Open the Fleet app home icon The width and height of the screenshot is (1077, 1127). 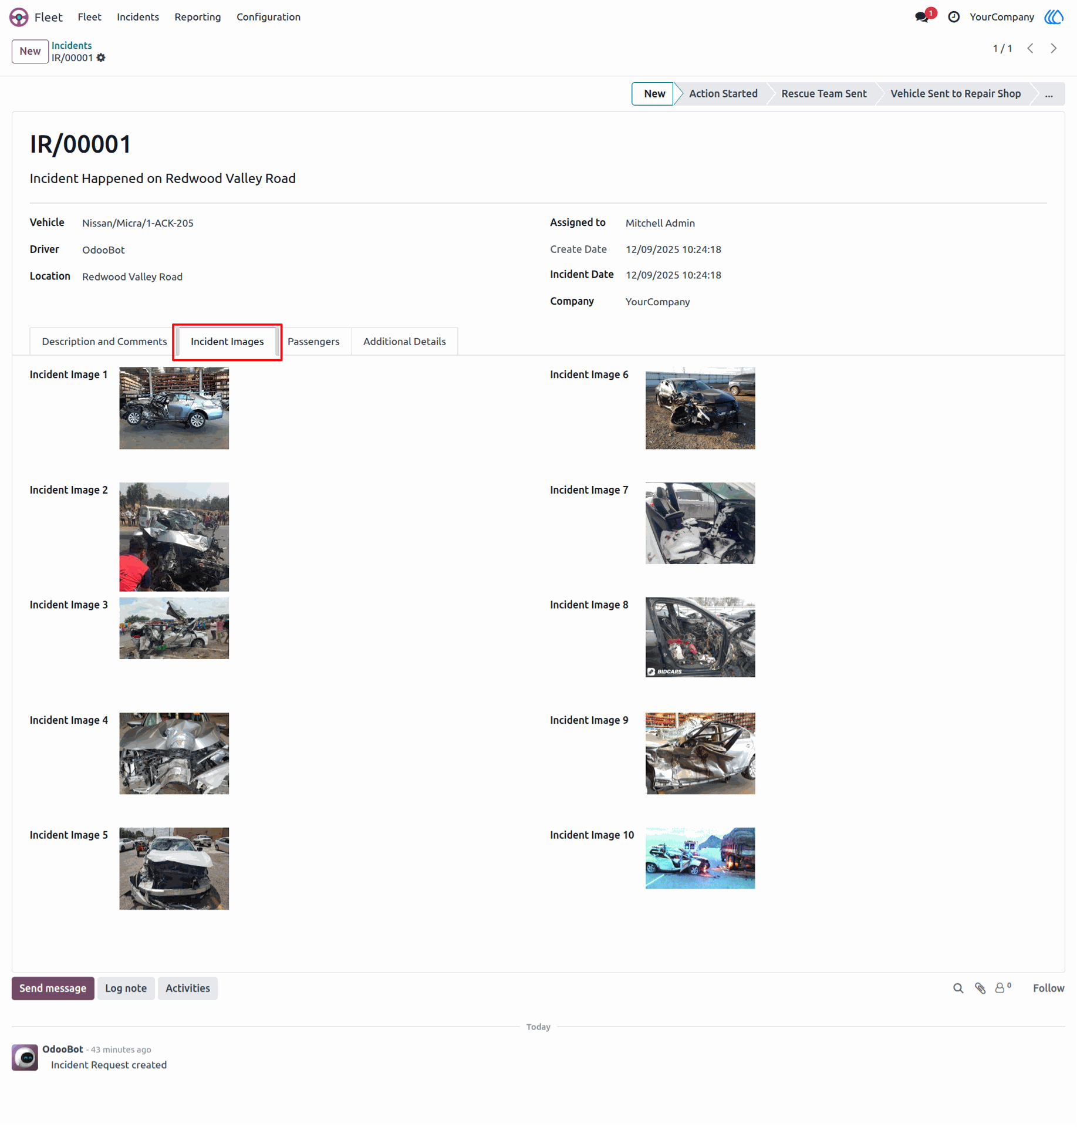click(x=19, y=17)
